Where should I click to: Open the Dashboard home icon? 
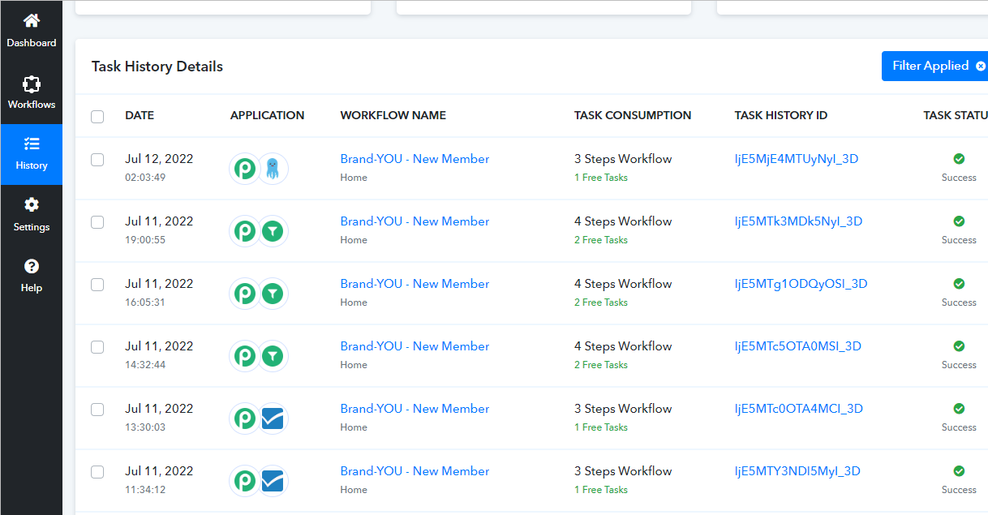(32, 20)
